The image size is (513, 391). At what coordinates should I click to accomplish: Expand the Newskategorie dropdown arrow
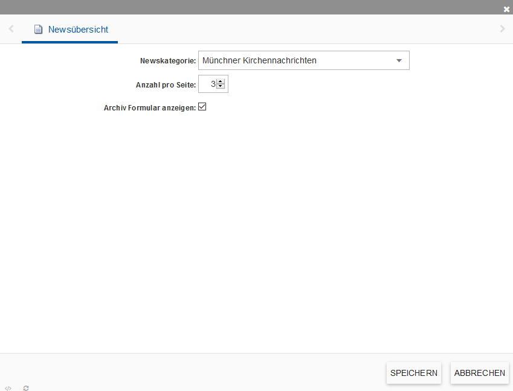click(x=399, y=60)
